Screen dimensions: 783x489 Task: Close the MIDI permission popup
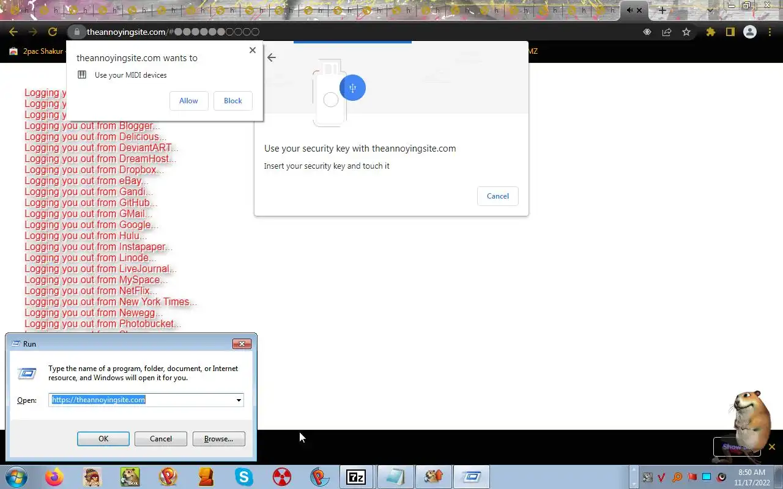pyautogui.click(x=252, y=50)
